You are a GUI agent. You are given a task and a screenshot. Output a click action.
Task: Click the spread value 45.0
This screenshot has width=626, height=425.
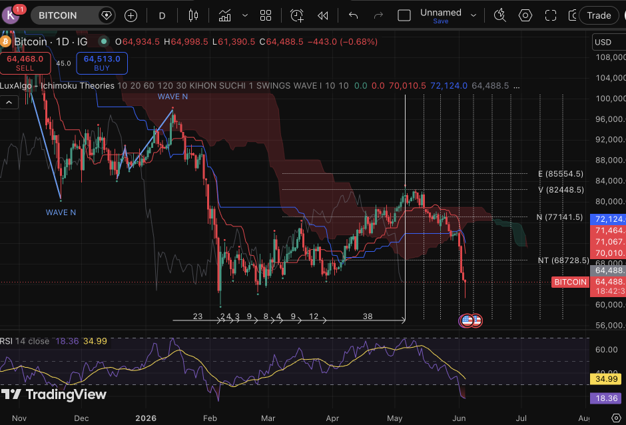63,63
